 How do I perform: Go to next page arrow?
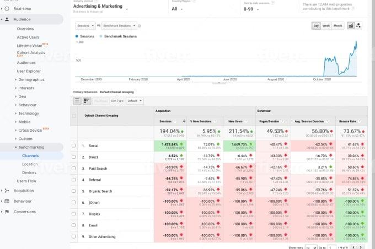tap(361, 247)
